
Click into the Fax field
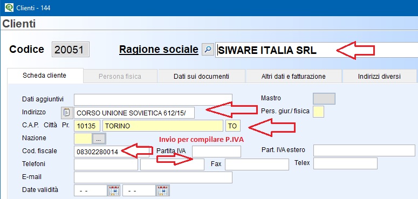pos(257,164)
